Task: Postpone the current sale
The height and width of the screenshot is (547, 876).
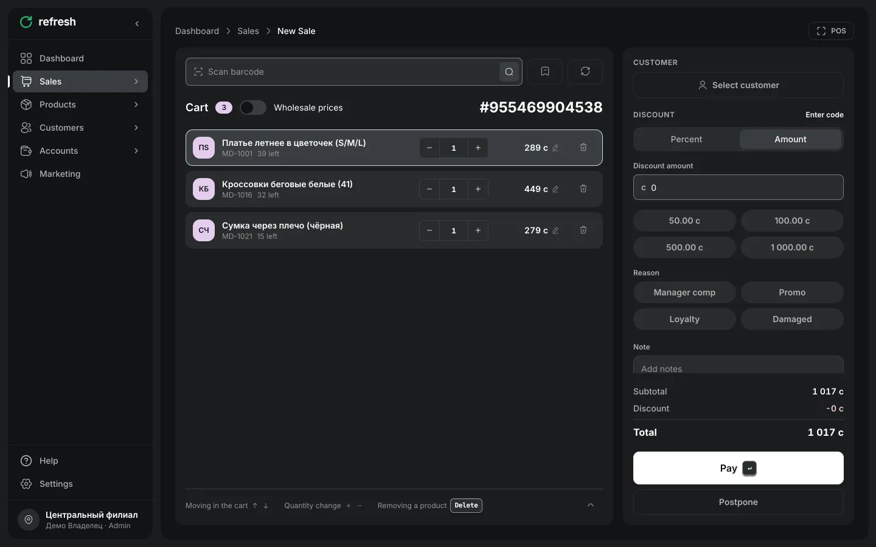Action: click(x=739, y=502)
